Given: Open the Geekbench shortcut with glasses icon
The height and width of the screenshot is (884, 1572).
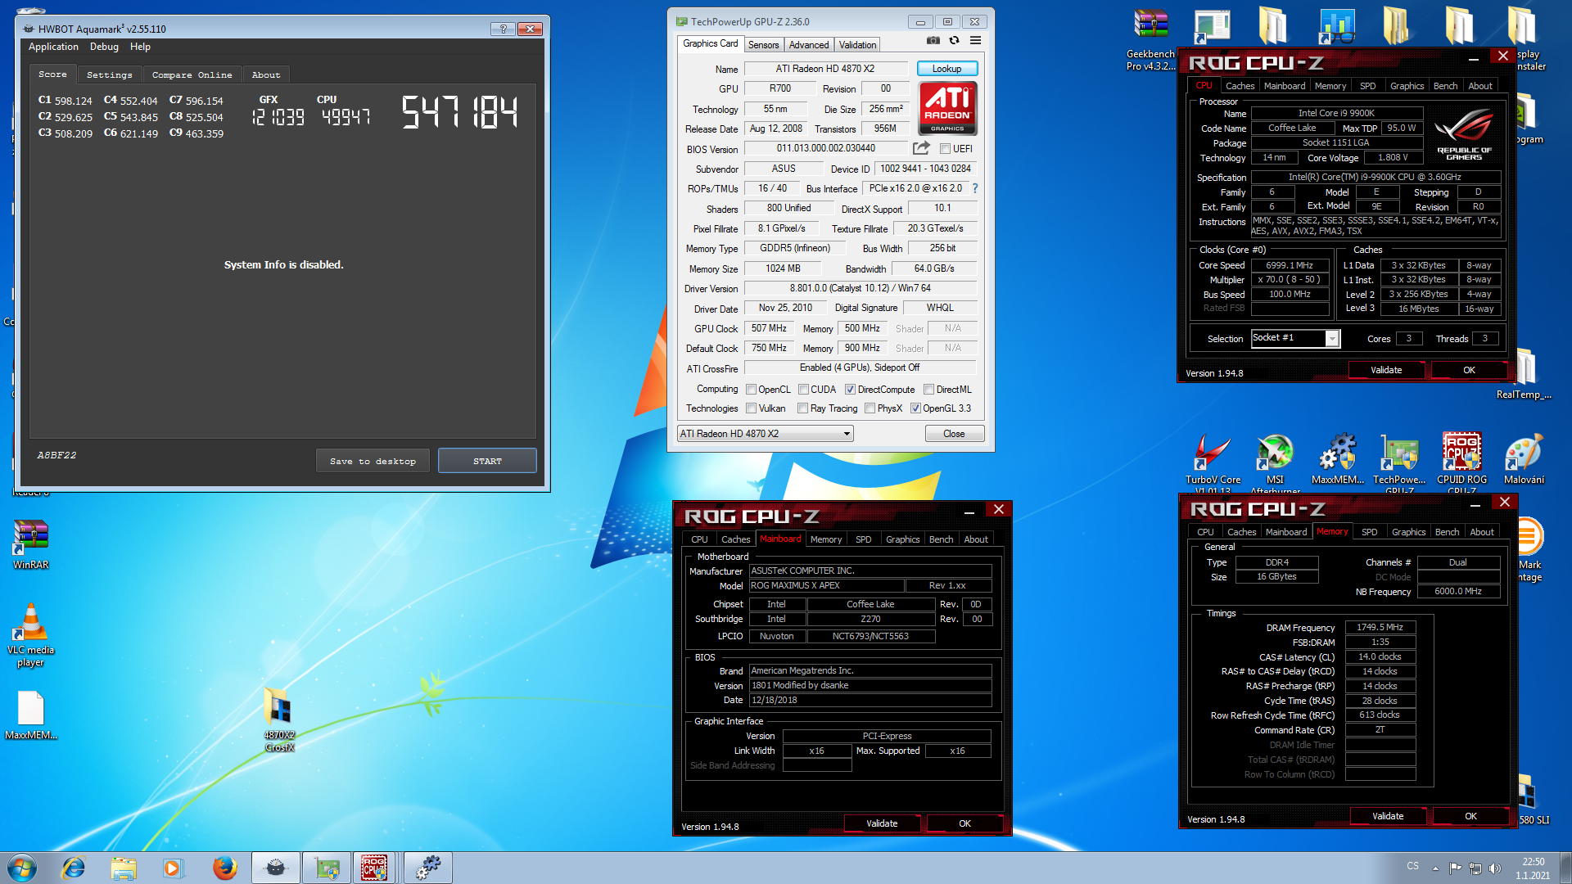Looking at the screenshot, I should [1336, 26].
